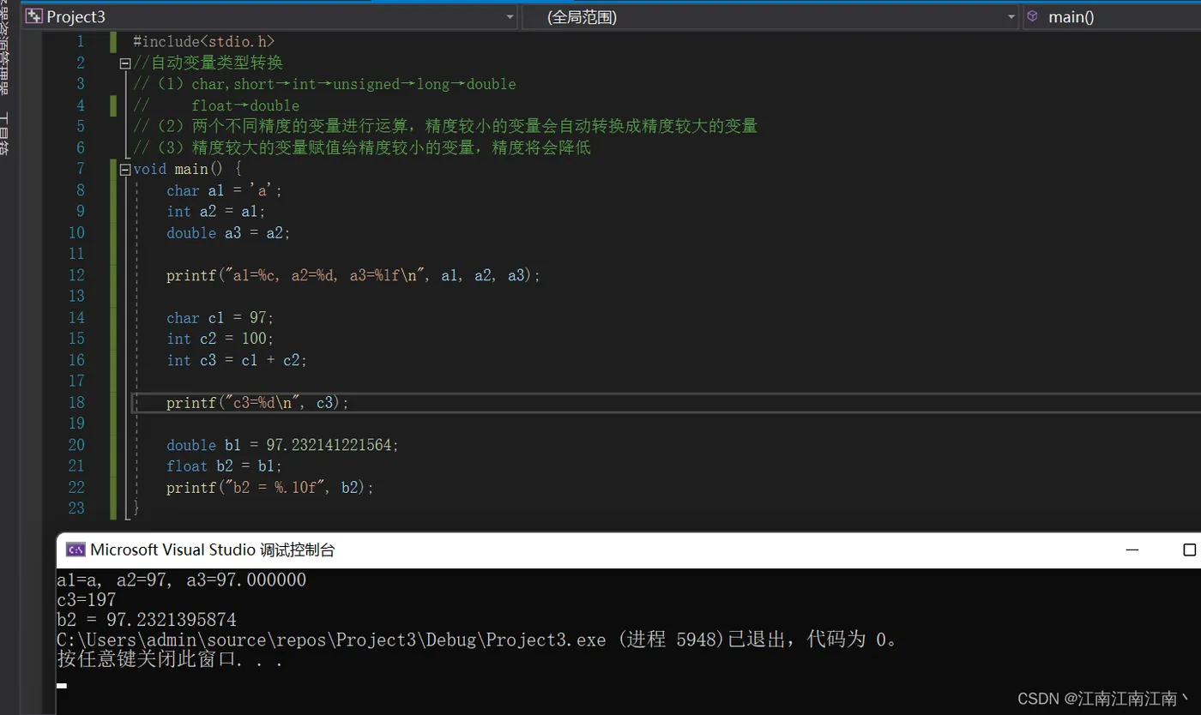Open the 服务器资源管理器 side tab
This screenshot has height=715, width=1201.
coord(5,48)
